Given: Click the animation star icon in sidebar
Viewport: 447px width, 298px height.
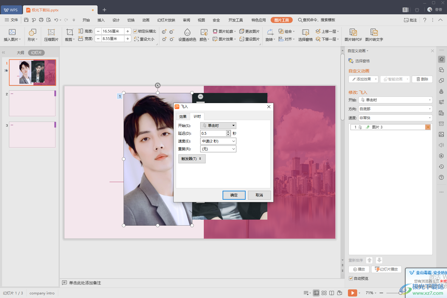Looking at the screenshot, I should pyautogui.click(x=441, y=59).
